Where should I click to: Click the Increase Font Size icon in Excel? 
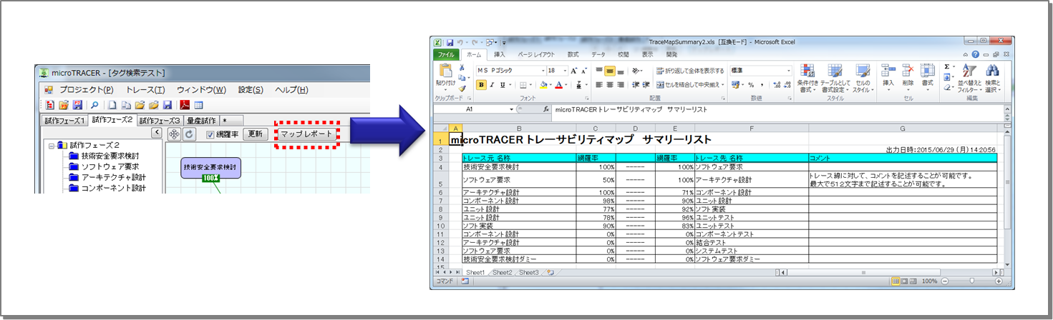[574, 71]
